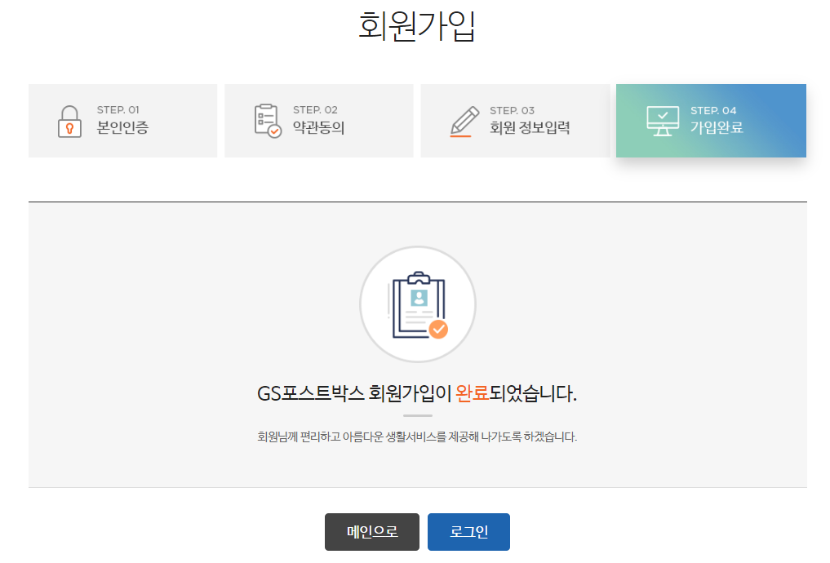This screenshot has height=563, width=830.
Task: Click the monitor checkmark icon in Step 04
Action: pos(663,122)
